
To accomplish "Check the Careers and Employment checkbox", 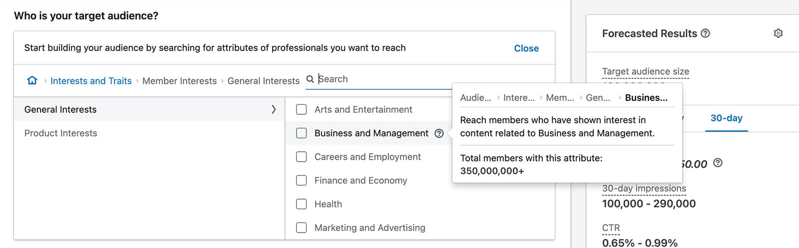I will [x=302, y=157].
